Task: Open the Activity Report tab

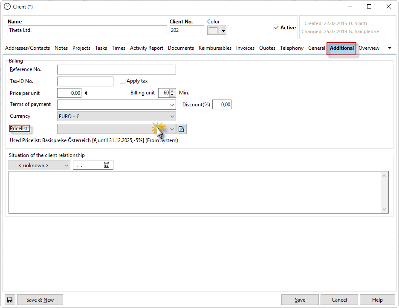Action: tap(147, 48)
